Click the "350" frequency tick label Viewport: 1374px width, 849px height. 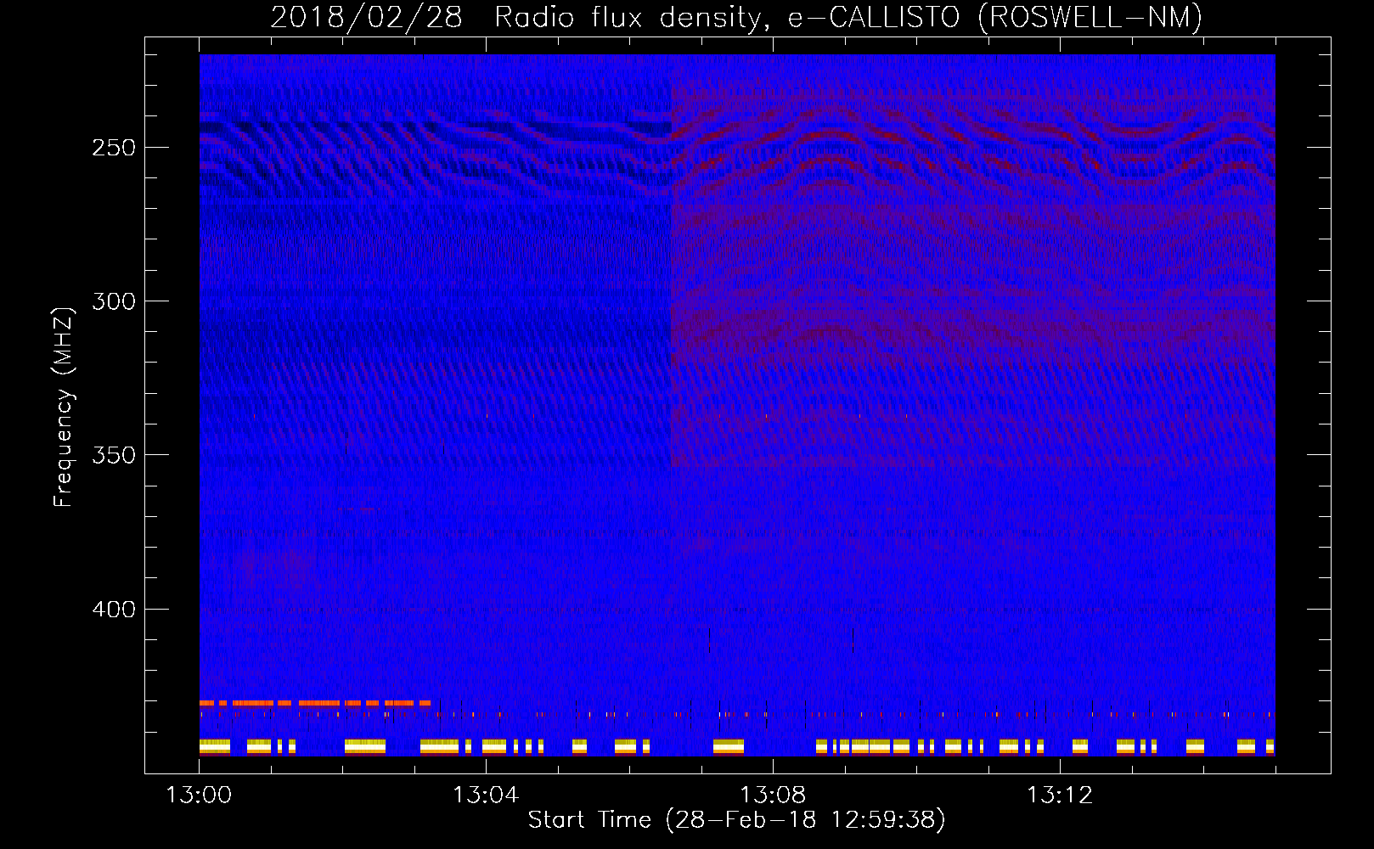click(x=114, y=455)
